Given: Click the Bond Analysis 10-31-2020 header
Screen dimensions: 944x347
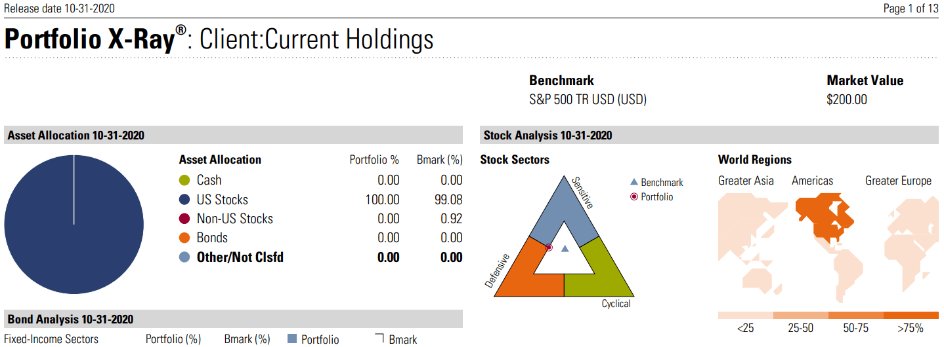Looking at the screenshot, I should [70, 320].
